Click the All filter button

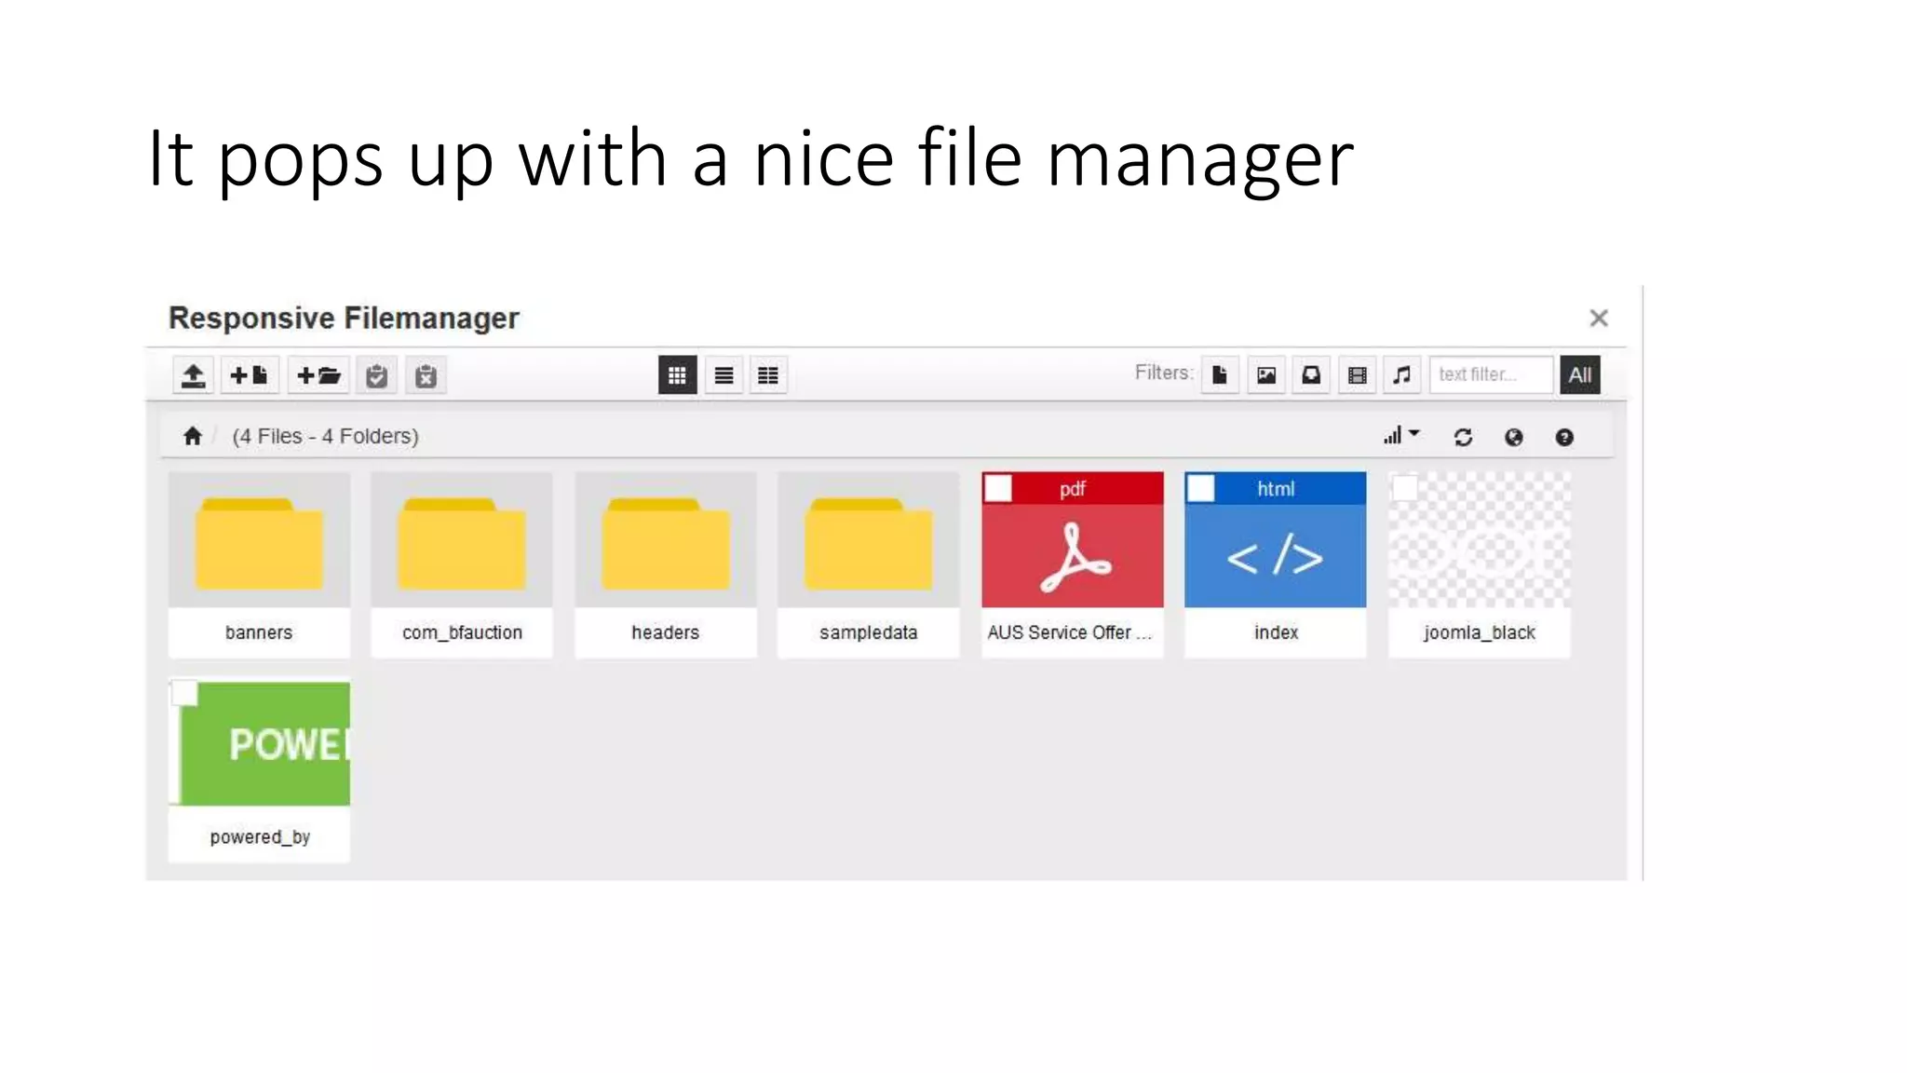(1580, 375)
